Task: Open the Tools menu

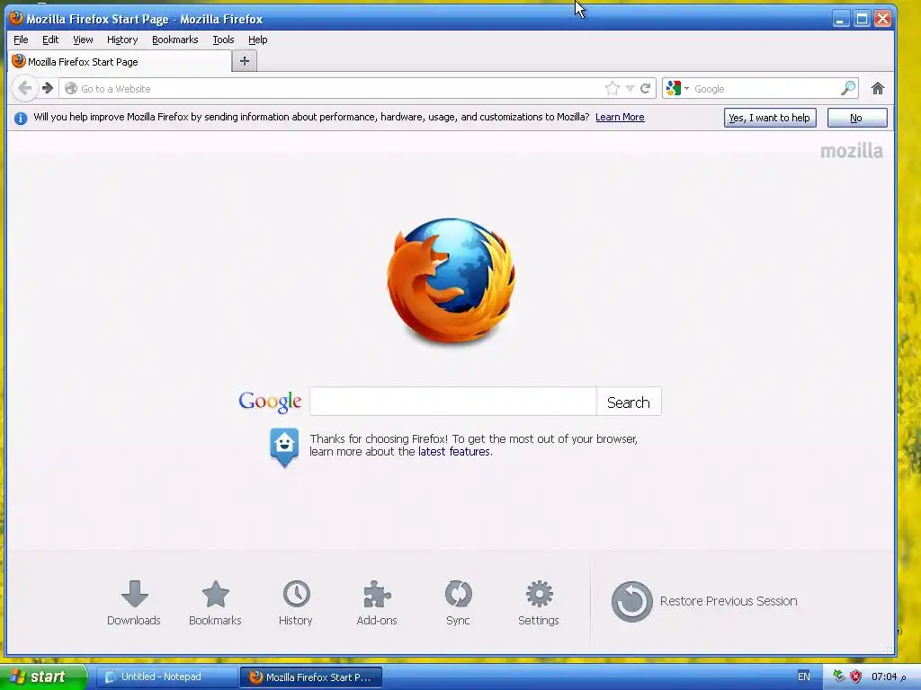Action: (223, 40)
